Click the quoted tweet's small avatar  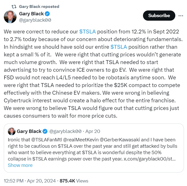11,131
